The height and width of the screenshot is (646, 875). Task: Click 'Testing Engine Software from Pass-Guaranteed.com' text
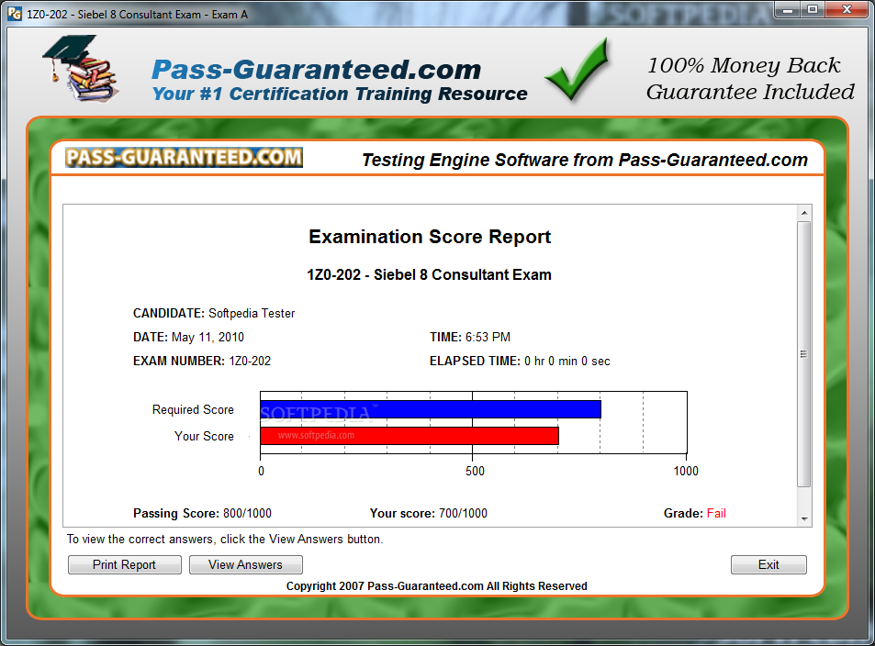585,160
